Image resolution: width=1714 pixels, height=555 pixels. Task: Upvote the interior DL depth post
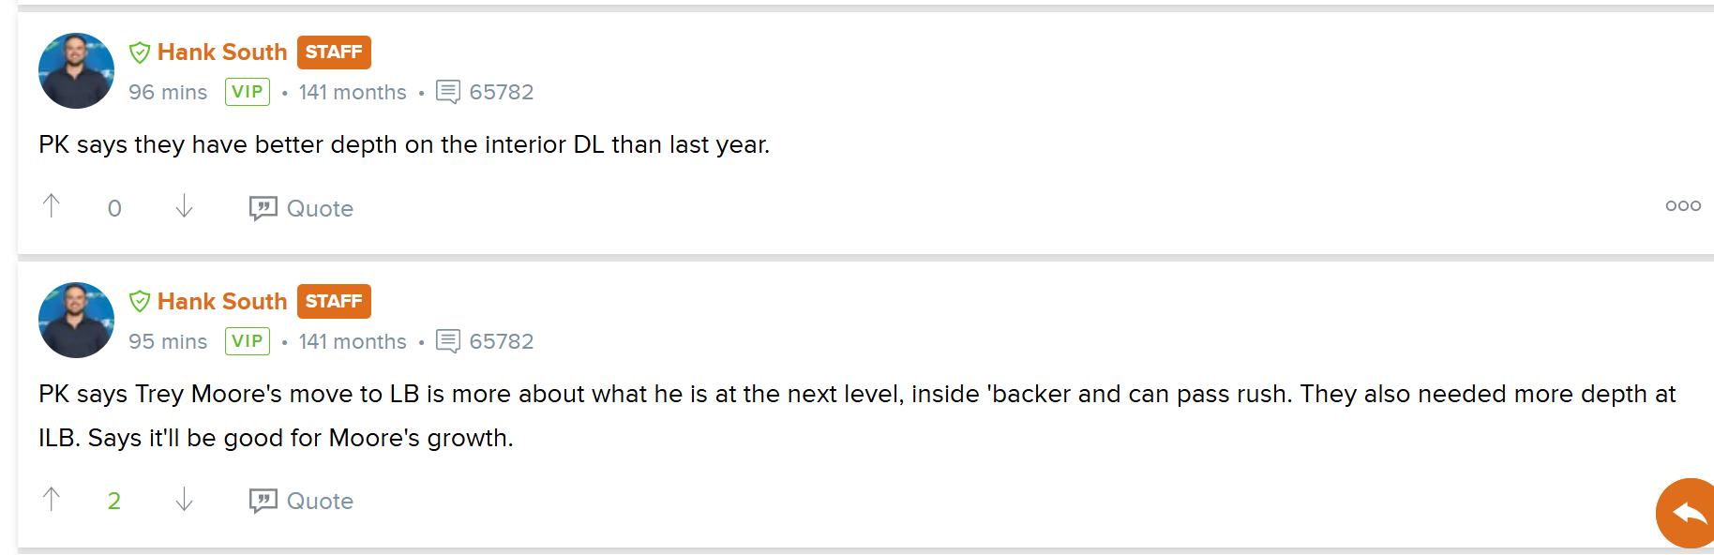point(52,206)
